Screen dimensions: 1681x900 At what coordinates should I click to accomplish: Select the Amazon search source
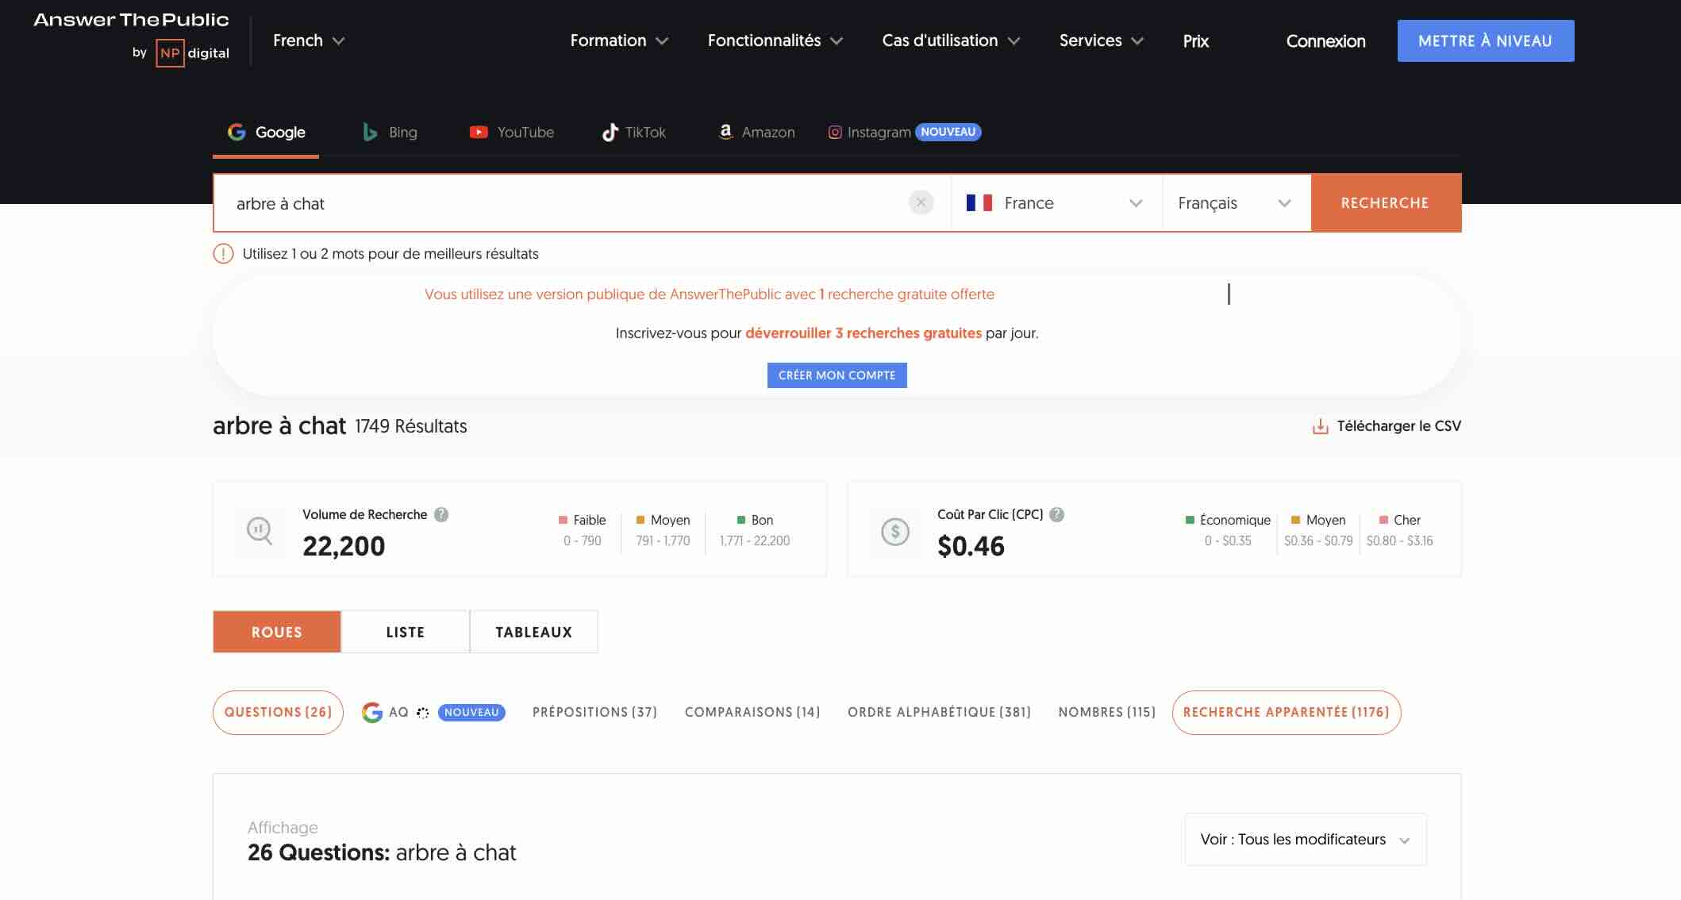(756, 133)
